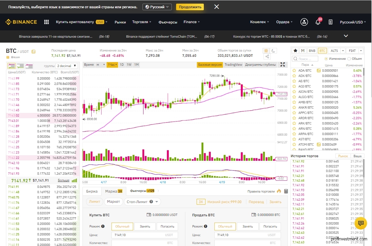Click the order book depth bars icon
Viewport: 372px width, 246px height.
click(x=74, y=181)
